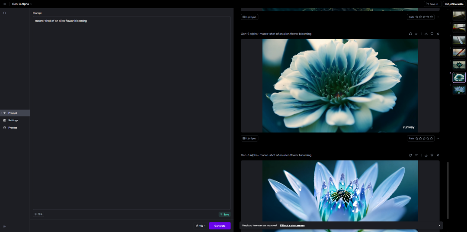Download the white flower video
Viewport: 467px width, 232px height.
click(x=426, y=34)
